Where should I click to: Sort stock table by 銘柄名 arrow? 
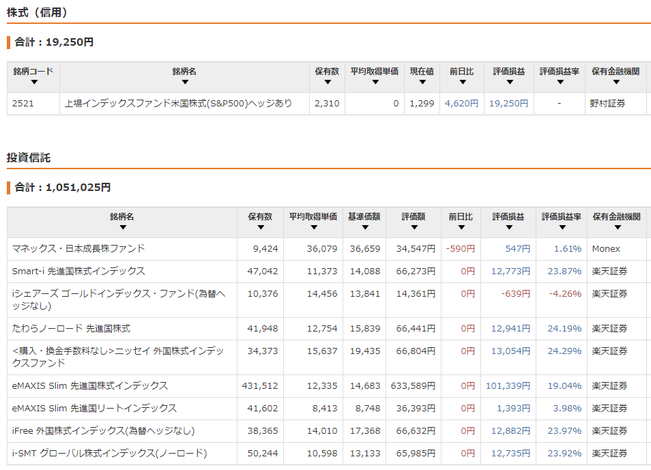coord(185,83)
